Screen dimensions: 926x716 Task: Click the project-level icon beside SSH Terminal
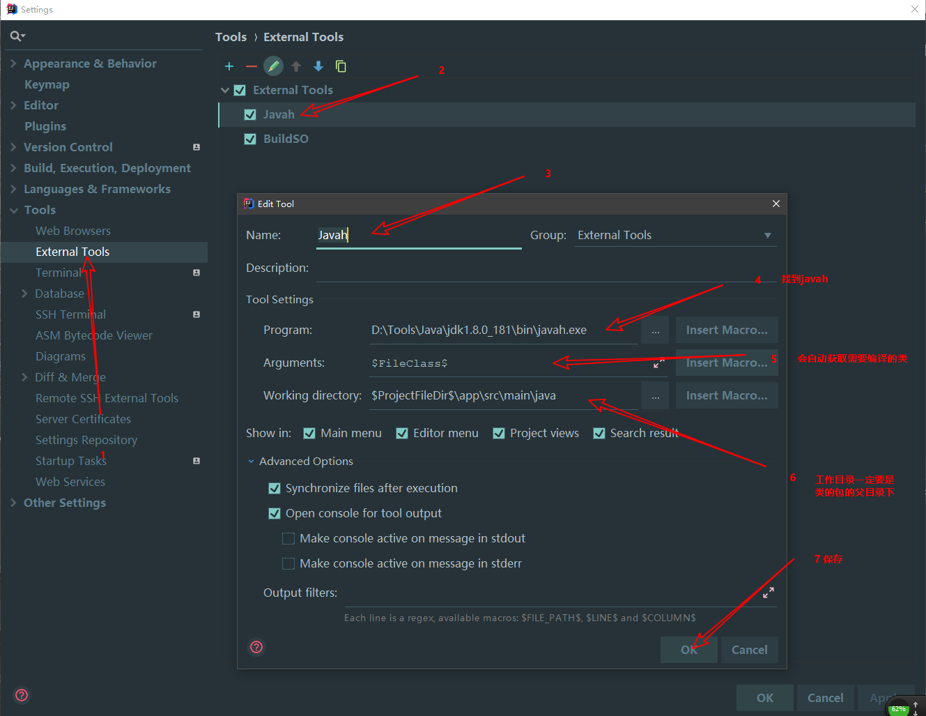coord(196,314)
